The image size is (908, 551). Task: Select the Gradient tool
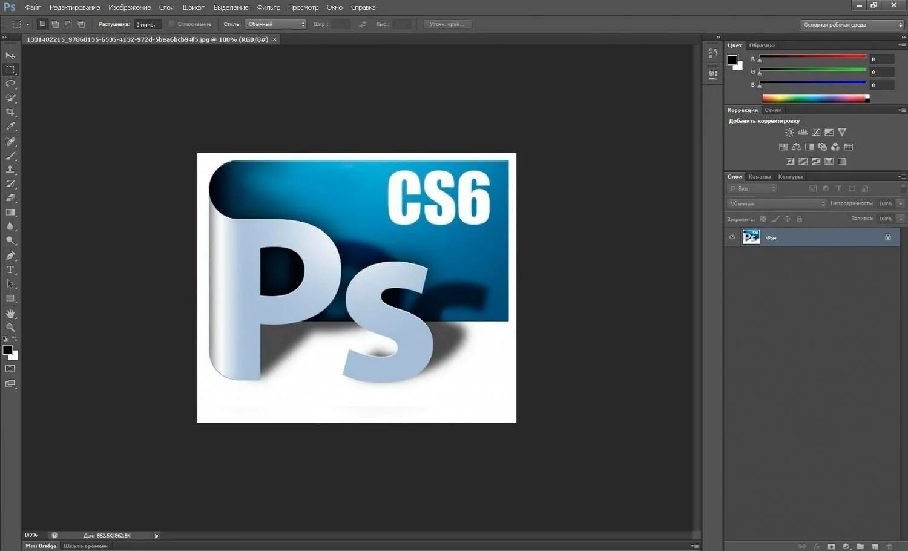pyautogui.click(x=10, y=213)
